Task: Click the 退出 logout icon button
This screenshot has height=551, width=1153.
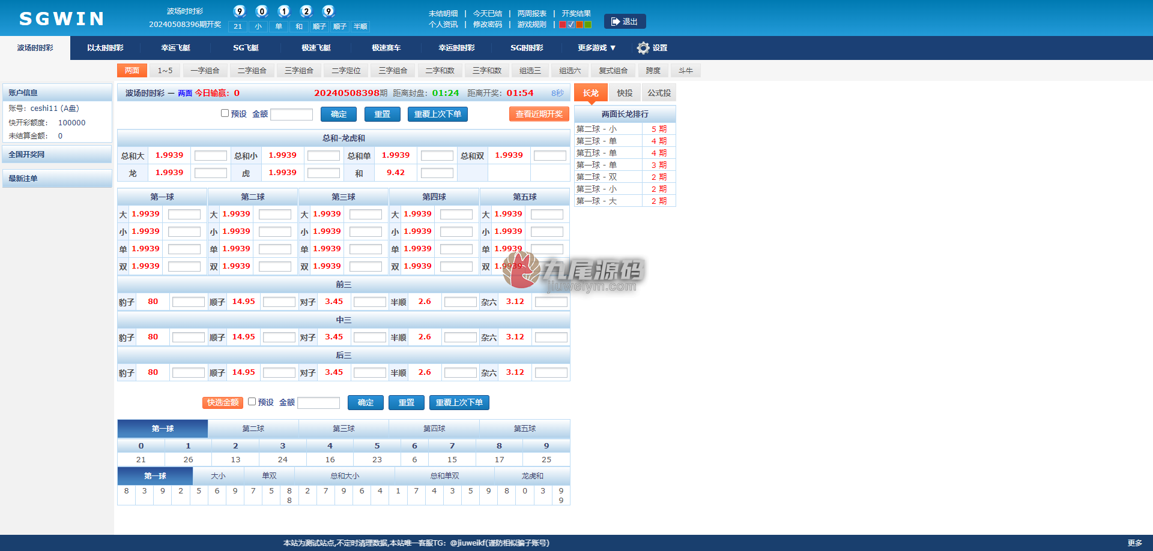Action: (625, 22)
